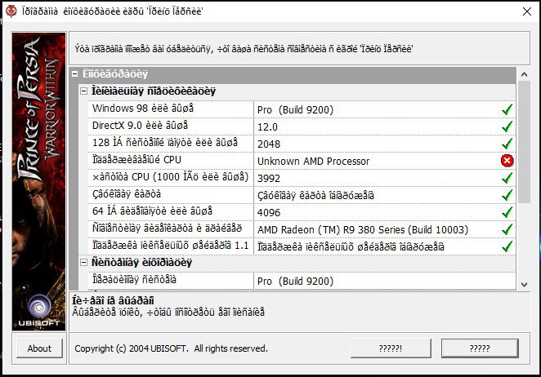Collapse the second bold subsection below shader row
Image resolution: width=541 pixels, height=377 pixels.
tap(83, 263)
